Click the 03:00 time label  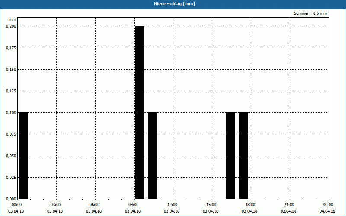(56, 205)
